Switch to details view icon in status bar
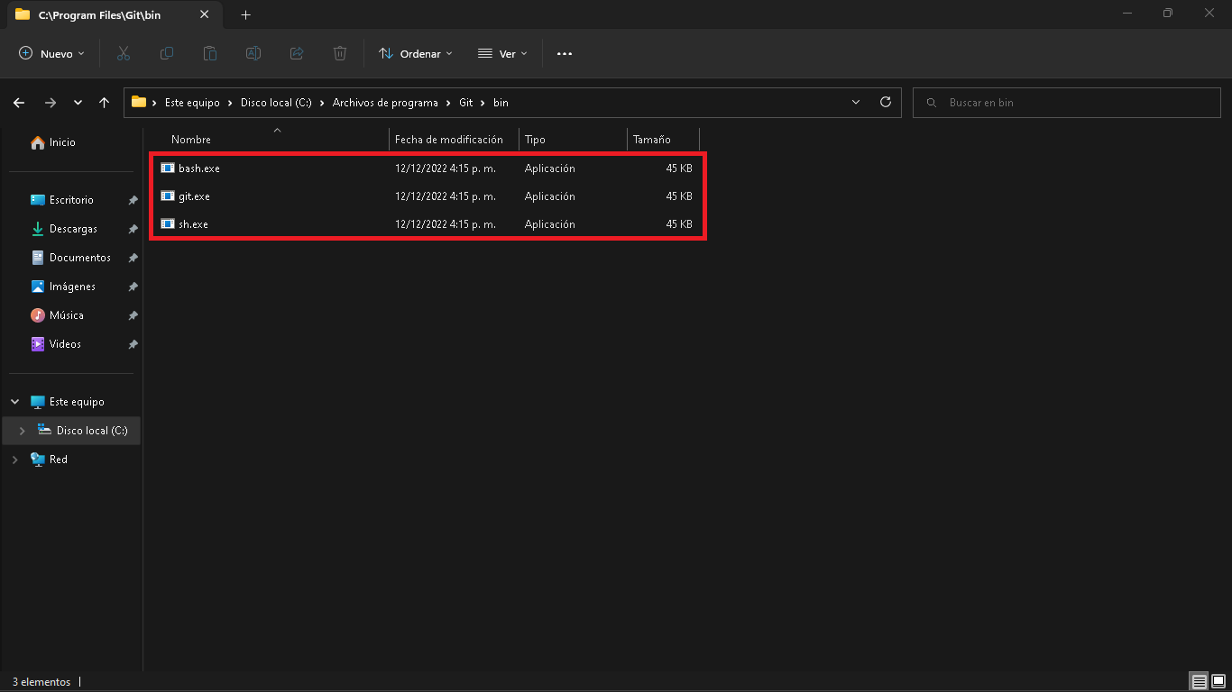The image size is (1232, 692). coord(1199,681)
